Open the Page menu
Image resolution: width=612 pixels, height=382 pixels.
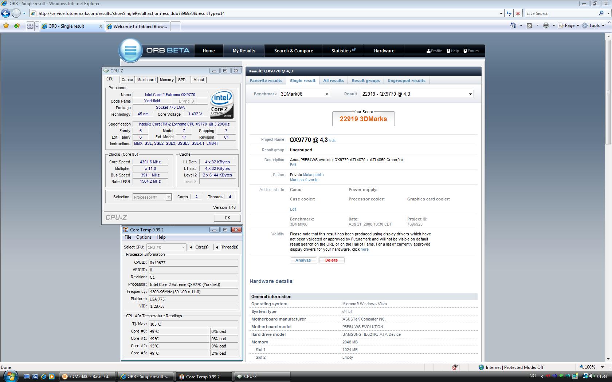[x=568, y=25]
